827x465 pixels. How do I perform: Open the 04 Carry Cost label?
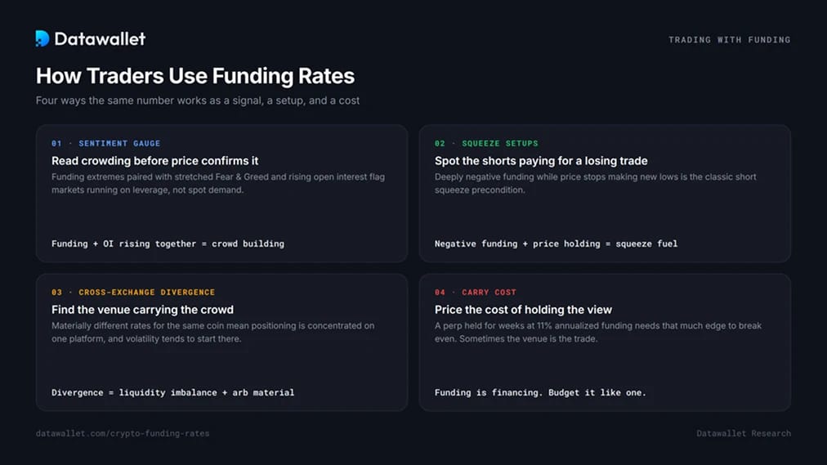click(x=476, y=292)
